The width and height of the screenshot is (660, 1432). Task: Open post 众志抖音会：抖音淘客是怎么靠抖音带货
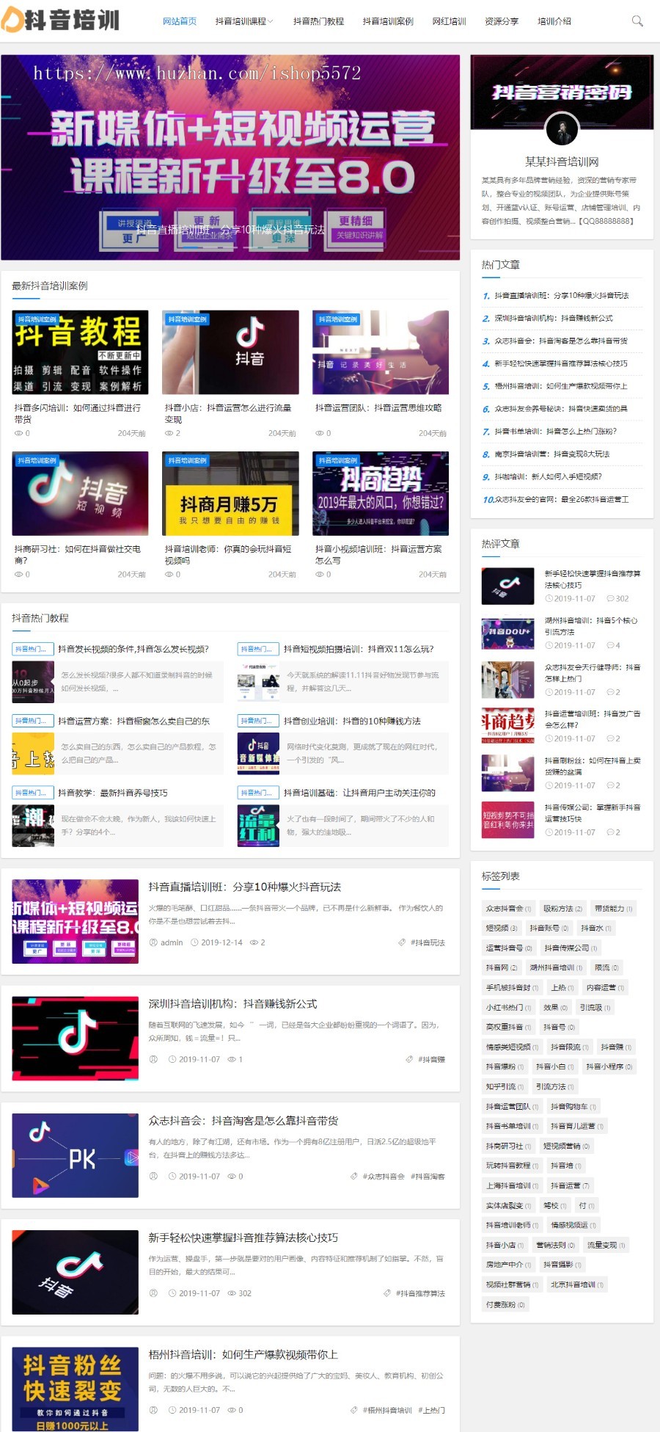tap(243, 1120)
